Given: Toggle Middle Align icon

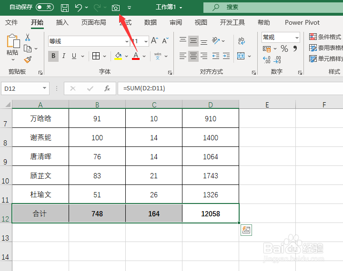Looking at the screenshot, I should point(193,41).
